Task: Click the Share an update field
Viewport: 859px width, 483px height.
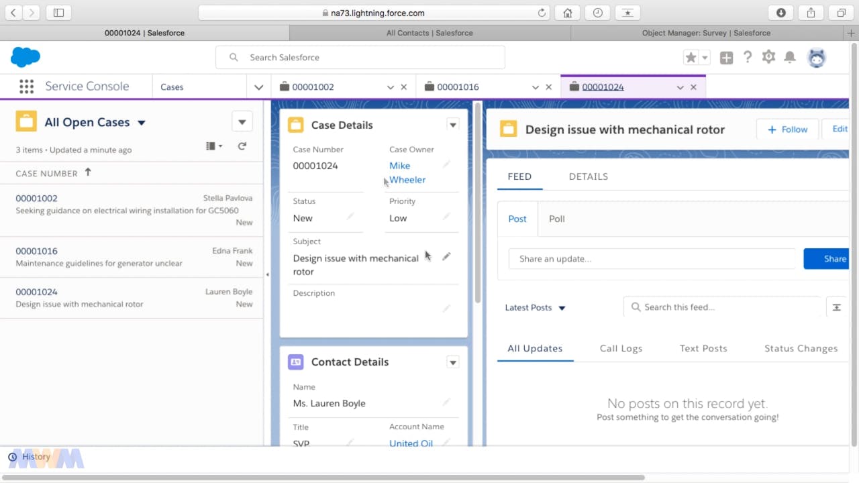Action: (x=652, y=259)
